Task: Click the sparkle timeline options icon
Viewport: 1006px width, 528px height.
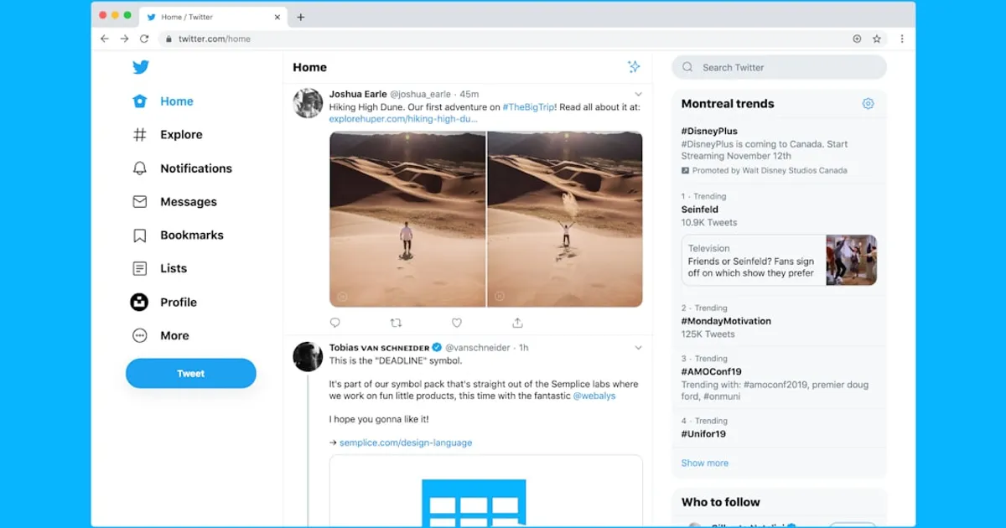Action: pos(635,67)
